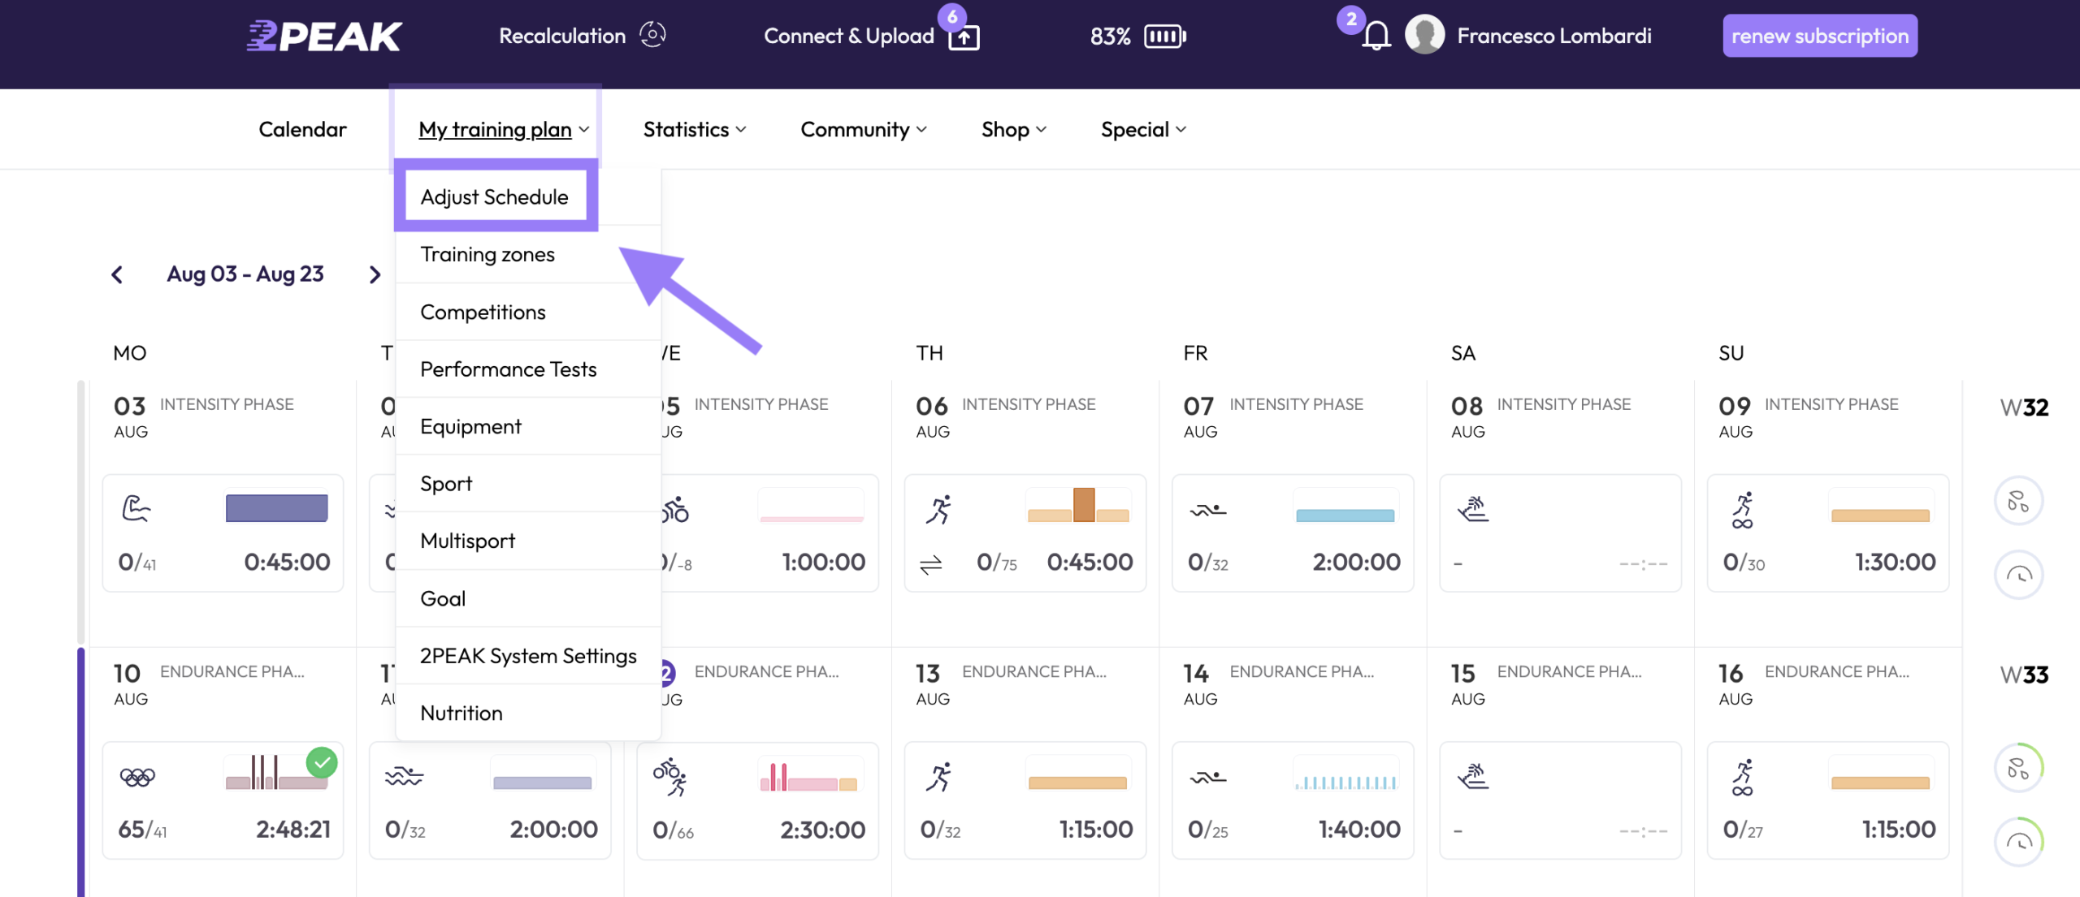Open the Connect & Upload icon
Screen dimensions: 2080x897
coord(964,37)
